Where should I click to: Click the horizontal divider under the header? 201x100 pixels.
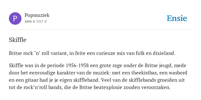[100, 30]
